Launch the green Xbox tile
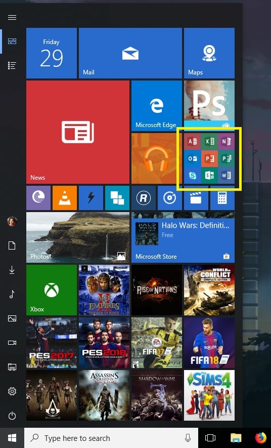Image resolution: width=271 pixels, height=448 pixels. (x=52, y=290)
